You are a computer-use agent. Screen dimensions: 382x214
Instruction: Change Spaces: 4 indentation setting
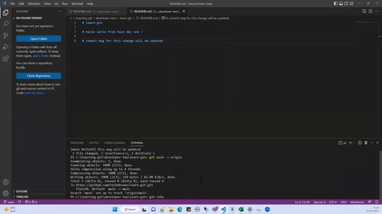click(x=319, y=202)
